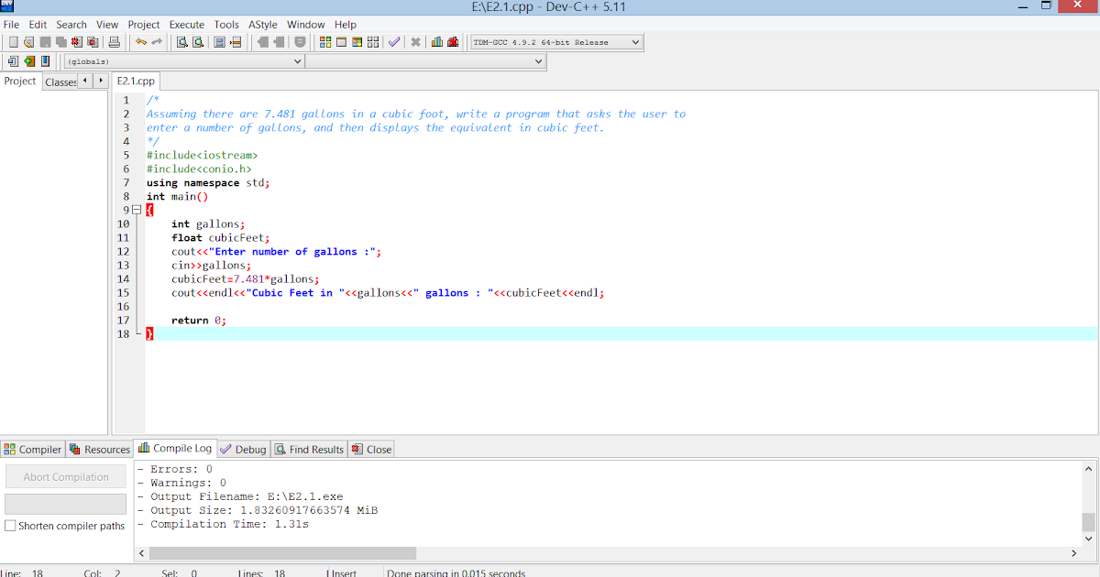Click the Toggle Bookmarks blue icon

click(x=45, y=61)
